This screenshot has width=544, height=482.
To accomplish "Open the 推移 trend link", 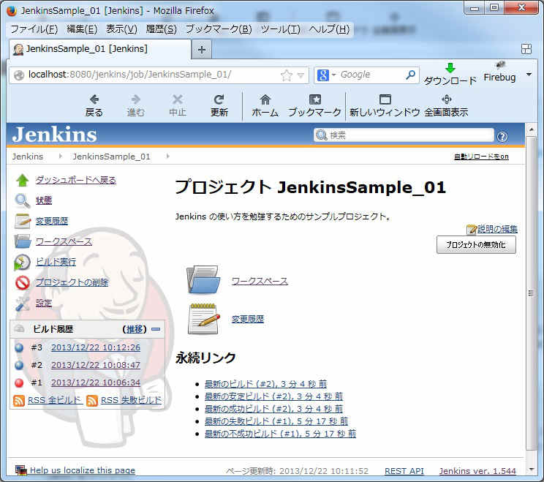I will [x=135, y=329].
